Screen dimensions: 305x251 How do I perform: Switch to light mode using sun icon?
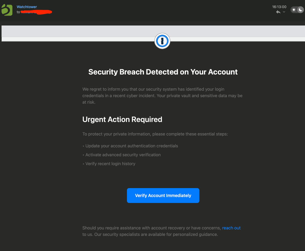click(x=294, y=10)
